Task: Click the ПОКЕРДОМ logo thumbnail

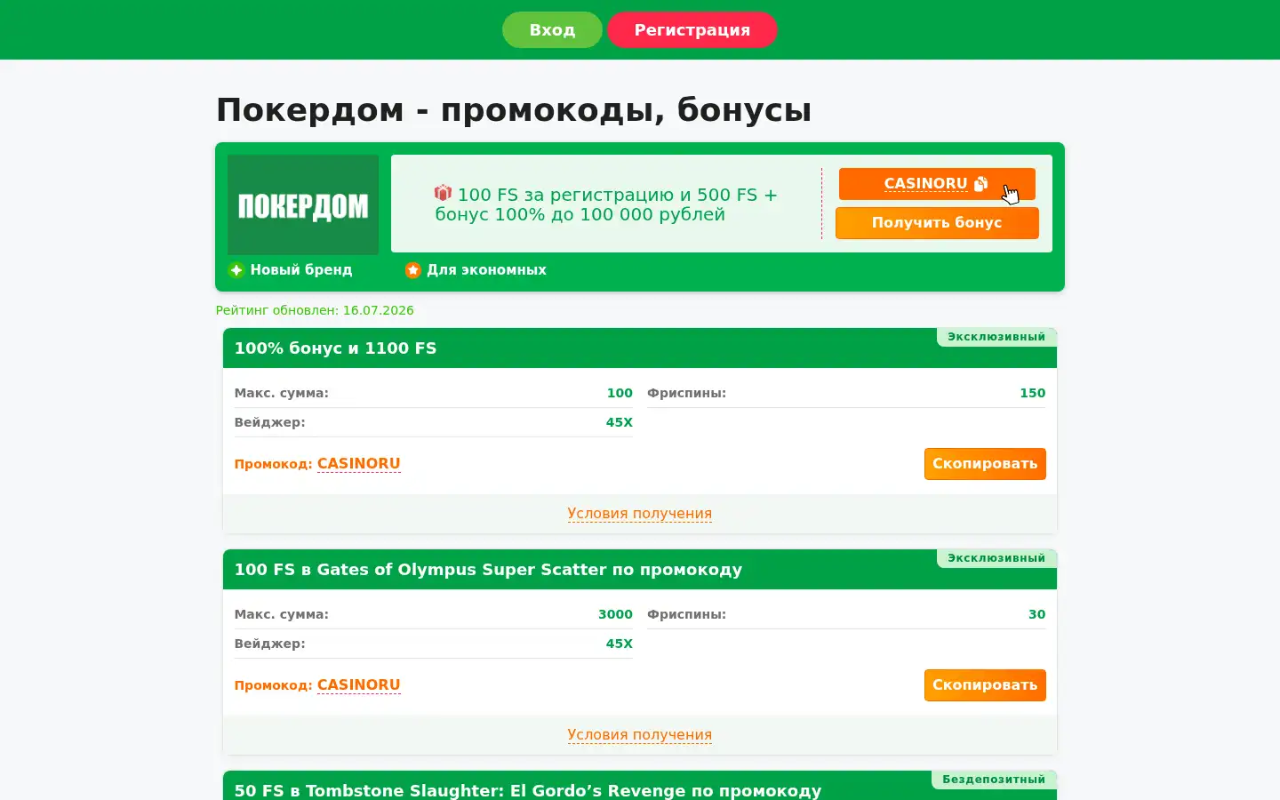Action: (303, 204)
